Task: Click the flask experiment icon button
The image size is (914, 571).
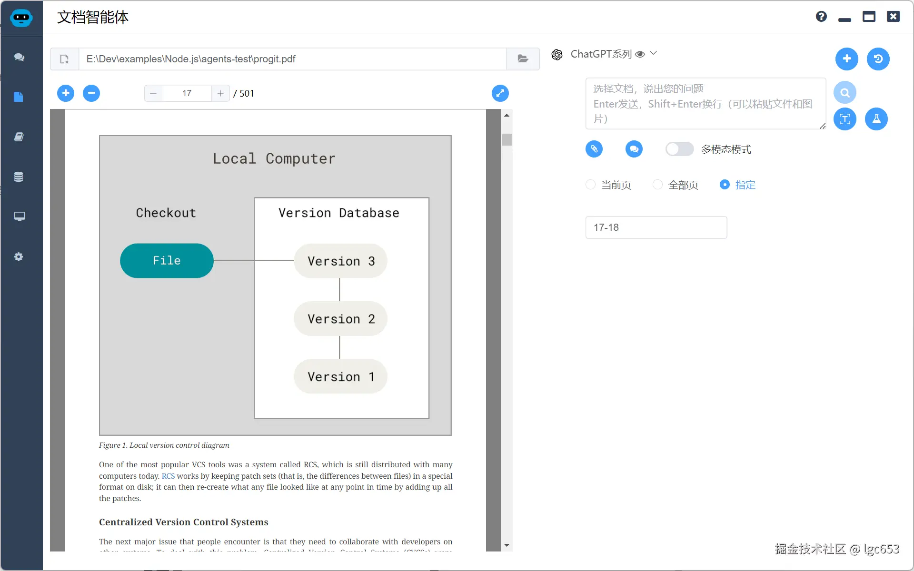Action: [x=876, y=119]
